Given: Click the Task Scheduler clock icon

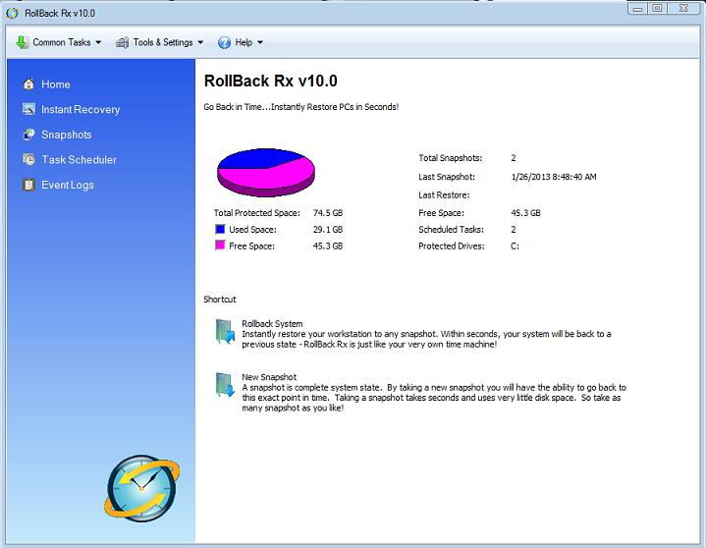Looking at the screenshot, I should 28,159.
